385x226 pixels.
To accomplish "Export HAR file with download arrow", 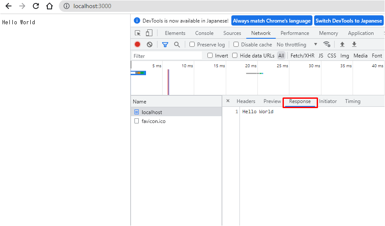I will 354,44.
